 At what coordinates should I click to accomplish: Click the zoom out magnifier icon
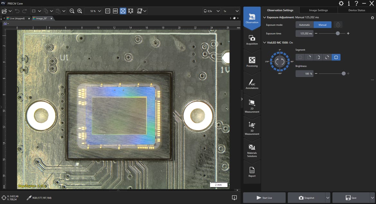click(72, 11)
